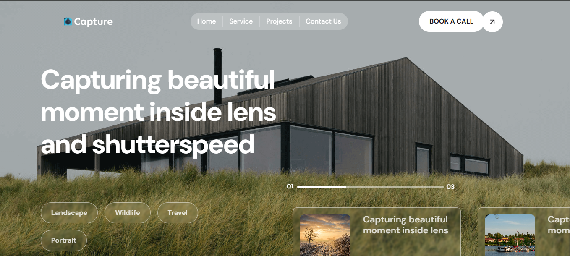The height and width of the screenshot is (256, 570).
Task: Click the blue camera logo icon
Action: 68,21
